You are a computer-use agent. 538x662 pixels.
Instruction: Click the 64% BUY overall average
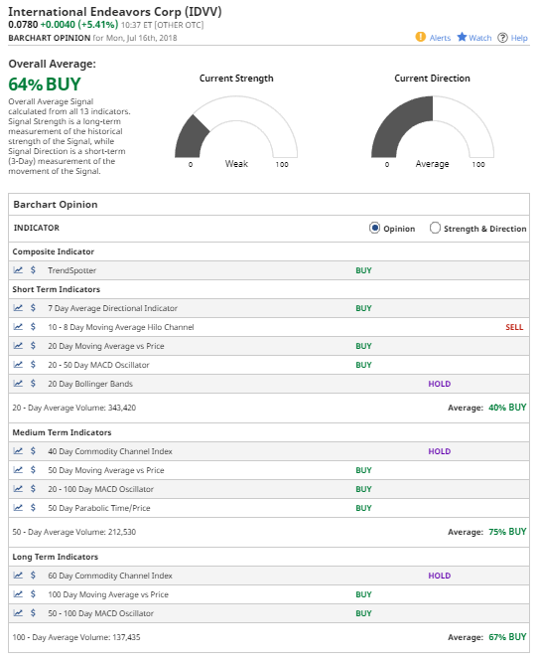(45, 84)
